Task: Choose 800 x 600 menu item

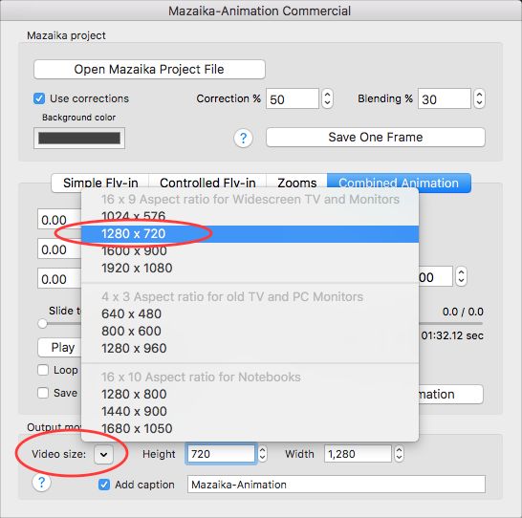Action: pyautogui.click(x=250, y=331)
